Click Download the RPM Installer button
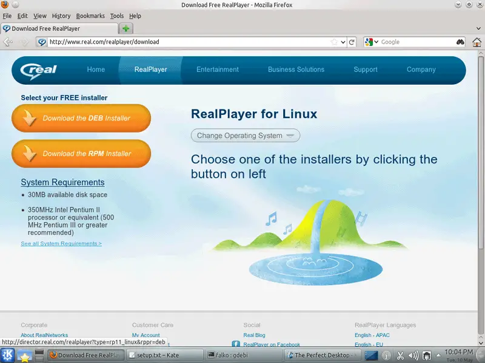485x363 pixels. pos(81,154)
